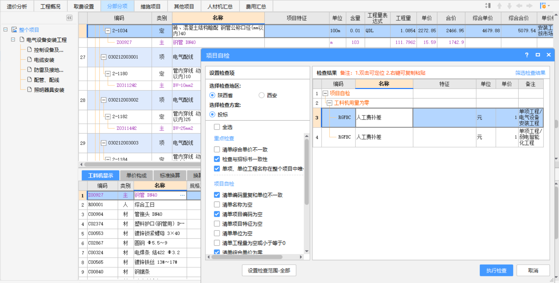This screenshot has width=559, height=283.
Task: Click the move left arrow icon
Action: click(x=519, y=6)
